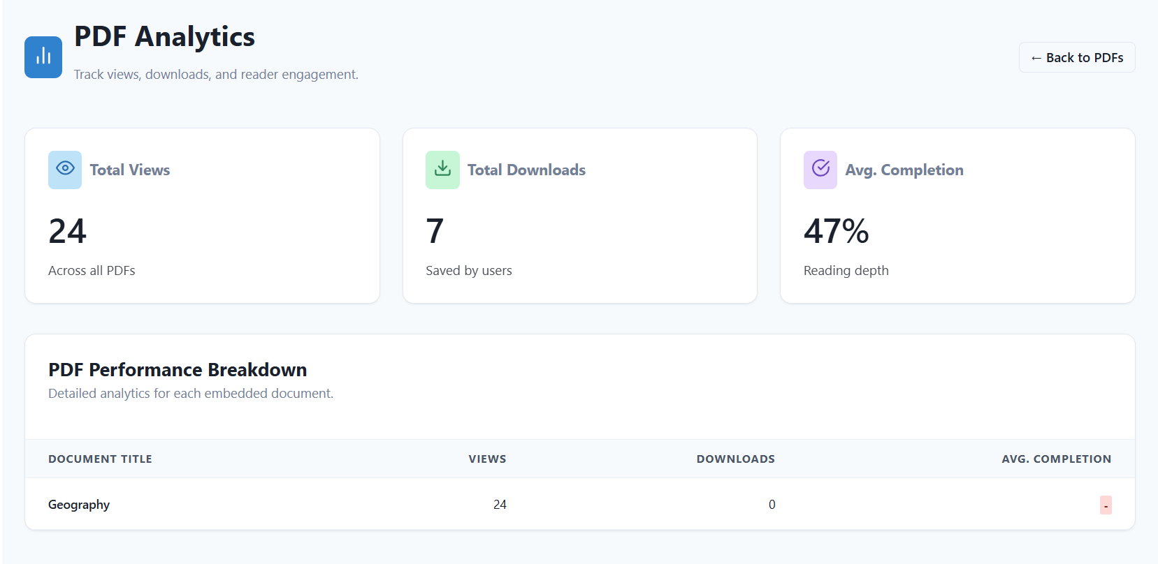Click the blue bar chart analytics icon
This screenshot has width=1158, height=564.
click(43, 57)
